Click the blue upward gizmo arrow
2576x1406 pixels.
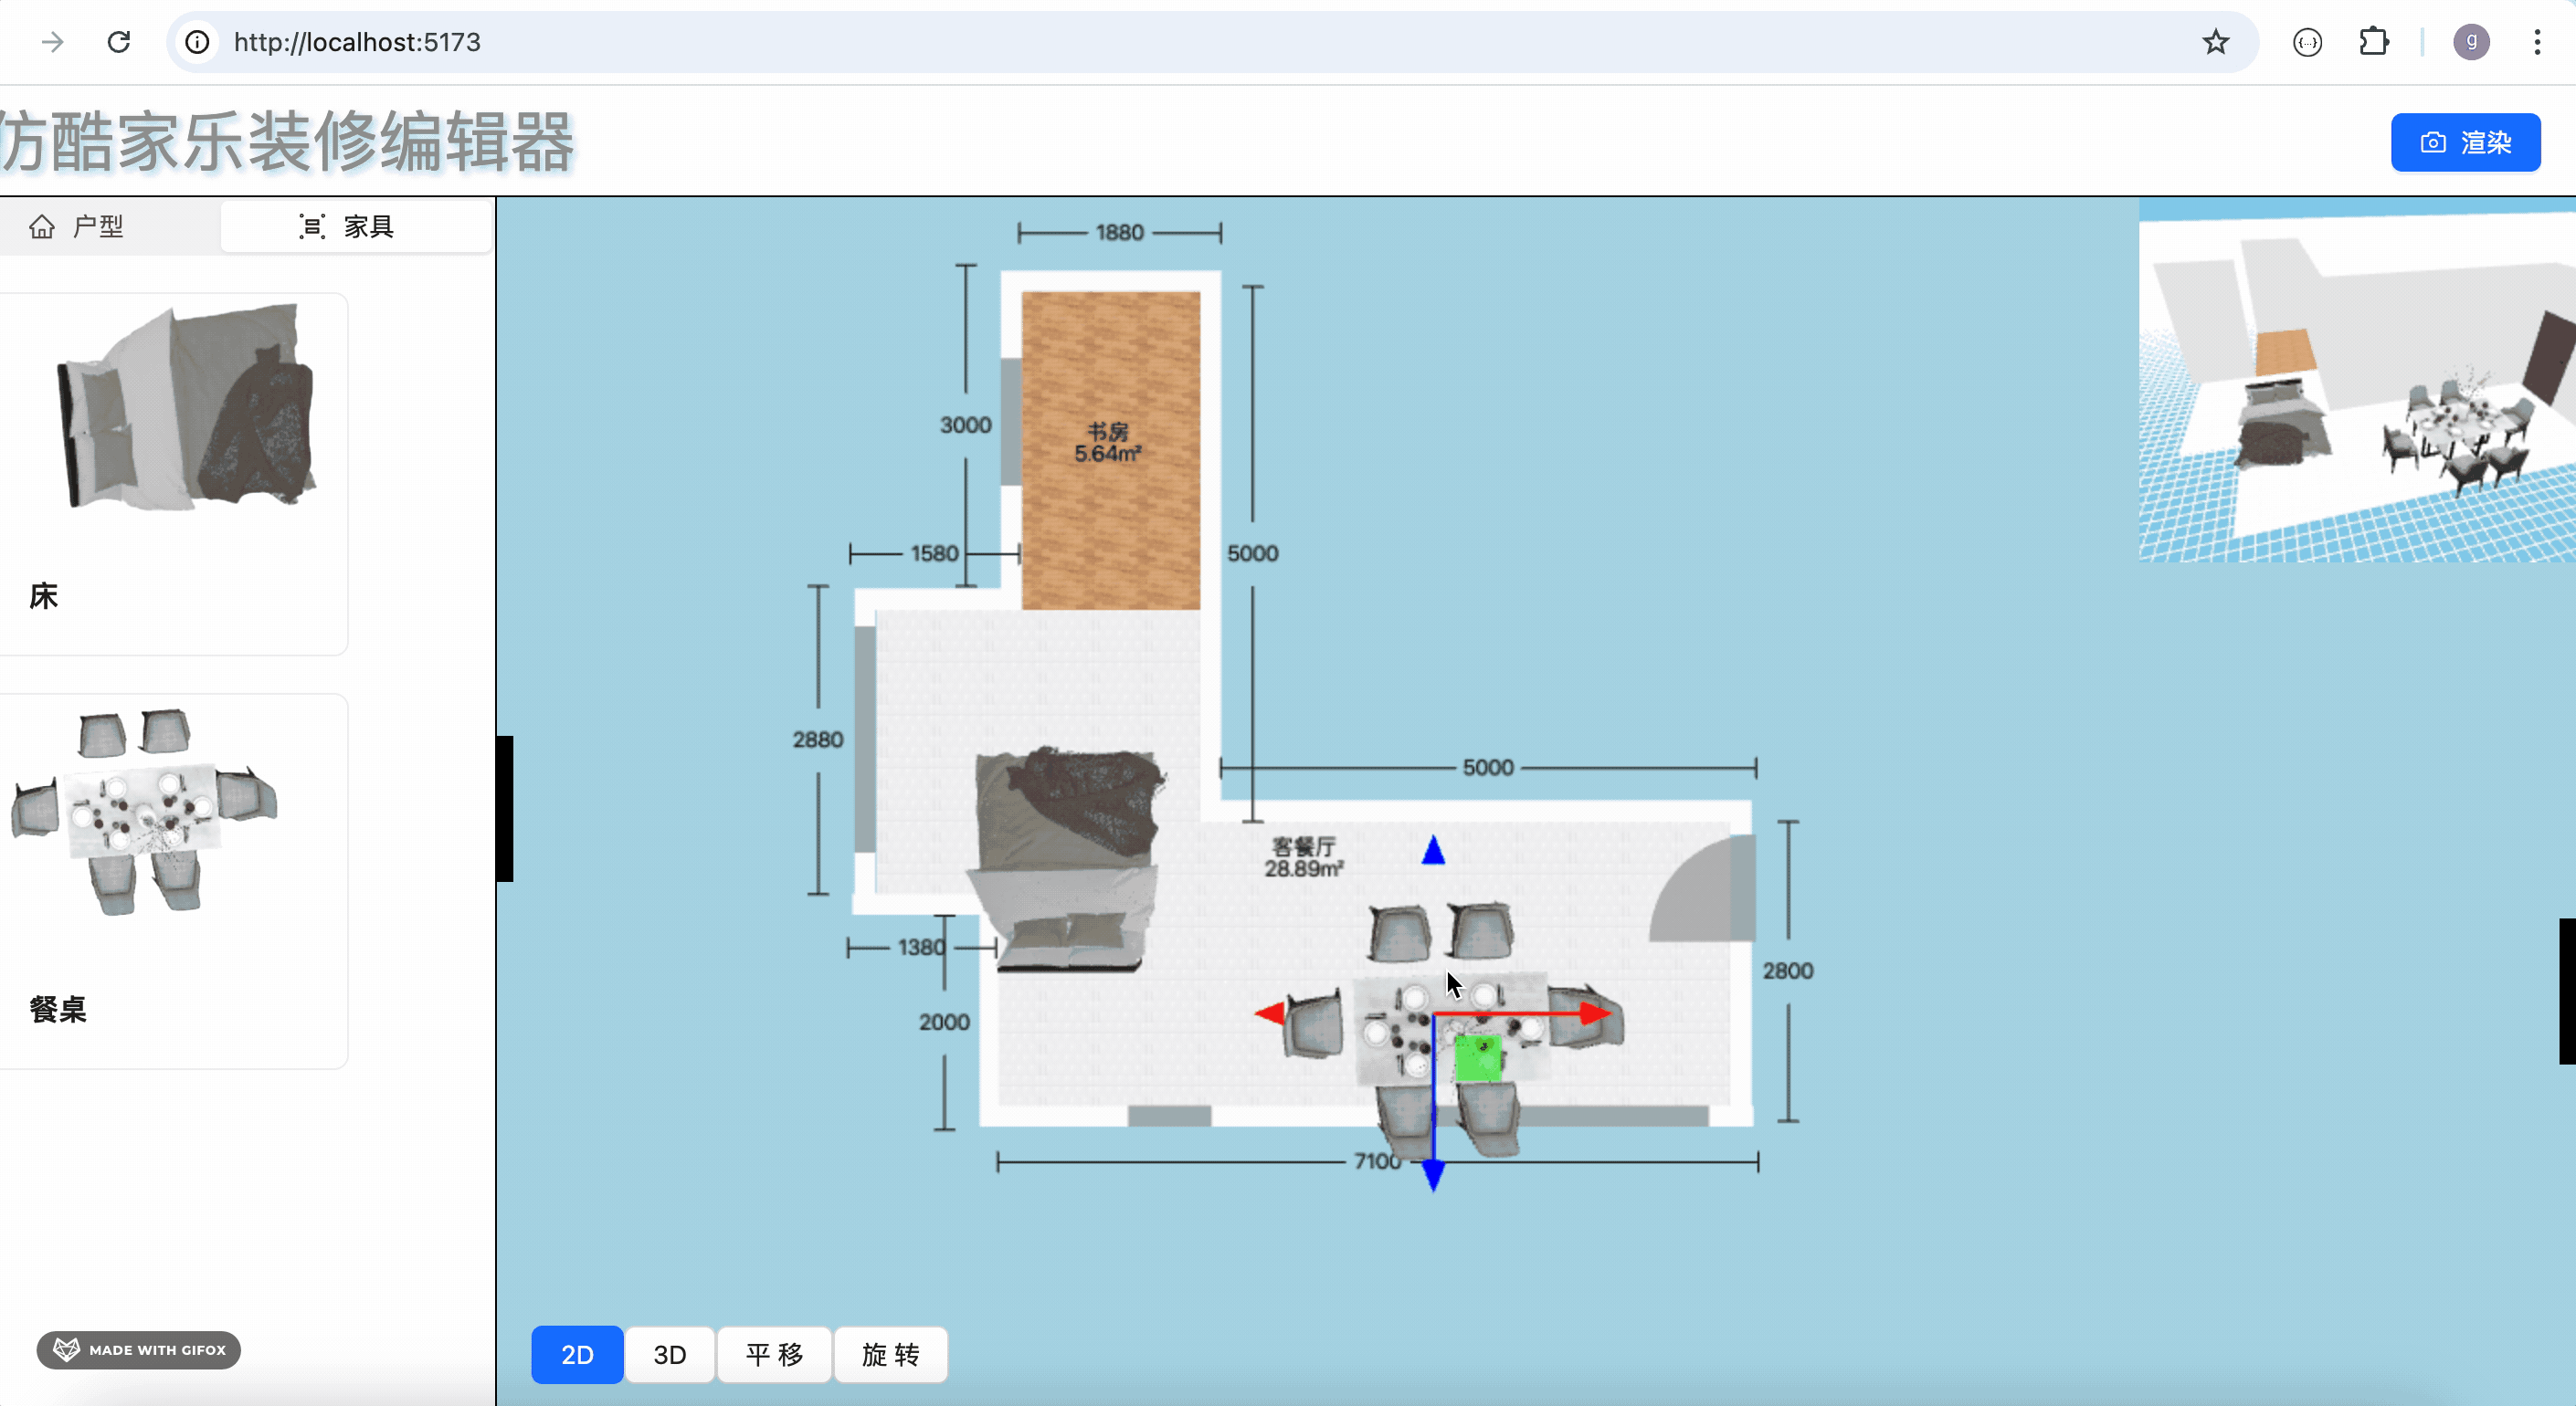(1433, 850)
